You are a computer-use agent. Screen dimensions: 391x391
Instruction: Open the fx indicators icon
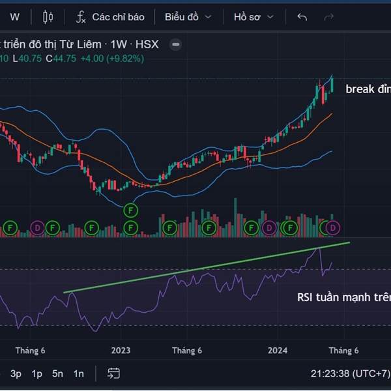point(81,17)
